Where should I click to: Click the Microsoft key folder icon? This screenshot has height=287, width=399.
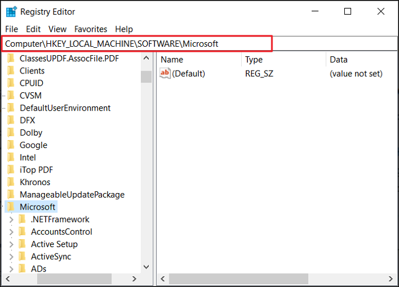pos(11,207)
